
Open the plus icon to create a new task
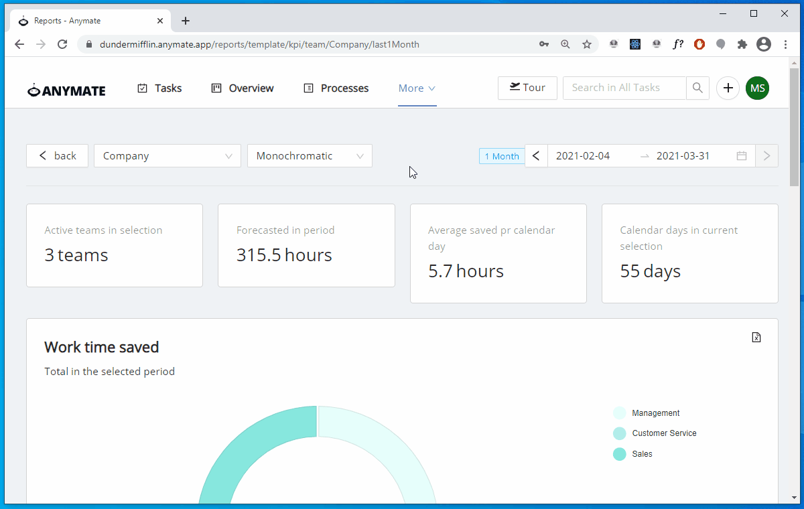(x=728, y=88)
